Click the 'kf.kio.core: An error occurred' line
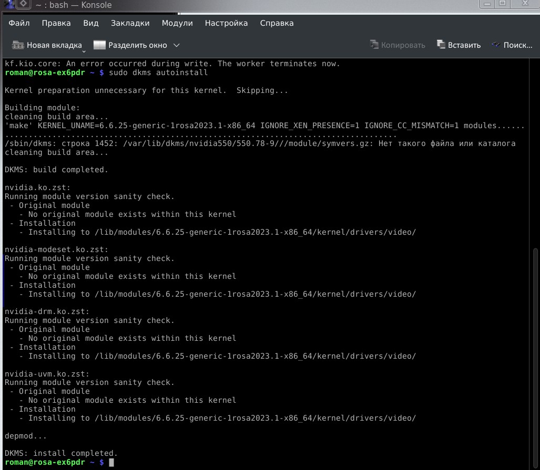Viewport: 540px width, 470px height. [172, 64]
